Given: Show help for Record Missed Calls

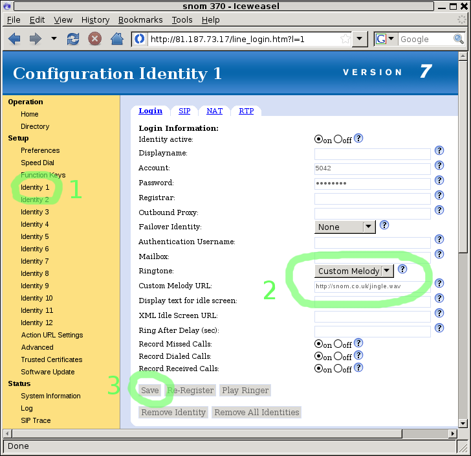Looking at the screenshot, I should [x=358, y=343].
